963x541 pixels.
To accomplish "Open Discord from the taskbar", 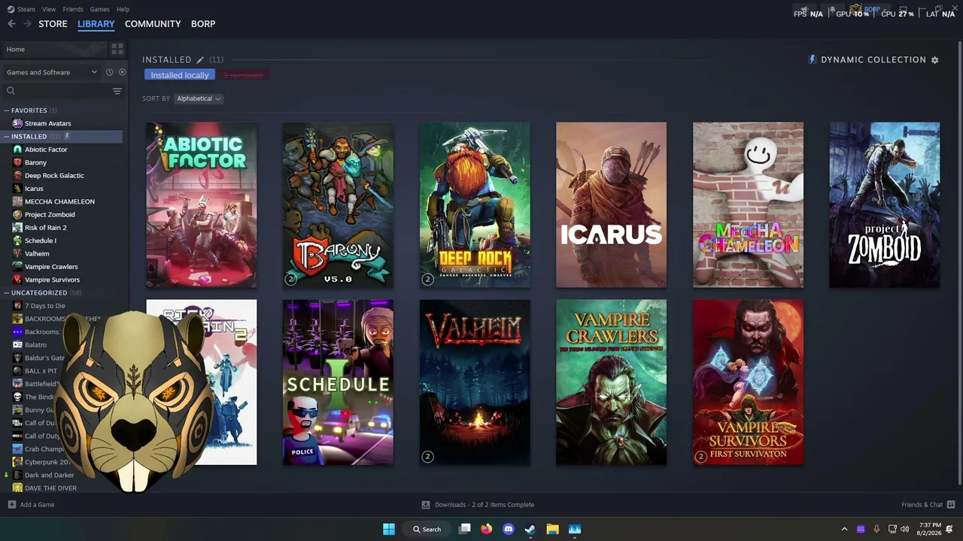I will click(509, 529).
